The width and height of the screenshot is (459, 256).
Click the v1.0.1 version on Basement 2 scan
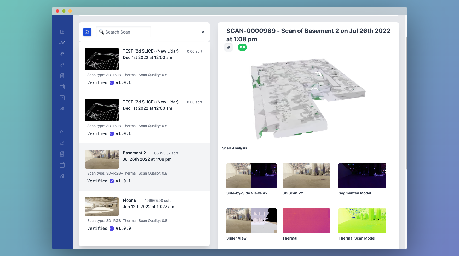pyautogui.click(x=123, y=181)
